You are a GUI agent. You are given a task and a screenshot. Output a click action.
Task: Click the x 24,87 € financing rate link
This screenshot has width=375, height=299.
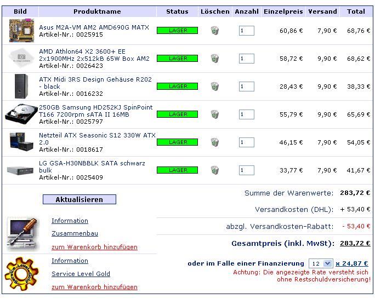click(352, 263)
